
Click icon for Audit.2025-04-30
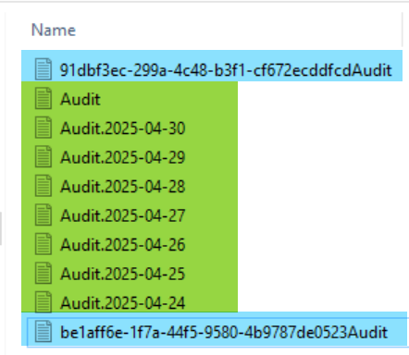click(43, 128)
